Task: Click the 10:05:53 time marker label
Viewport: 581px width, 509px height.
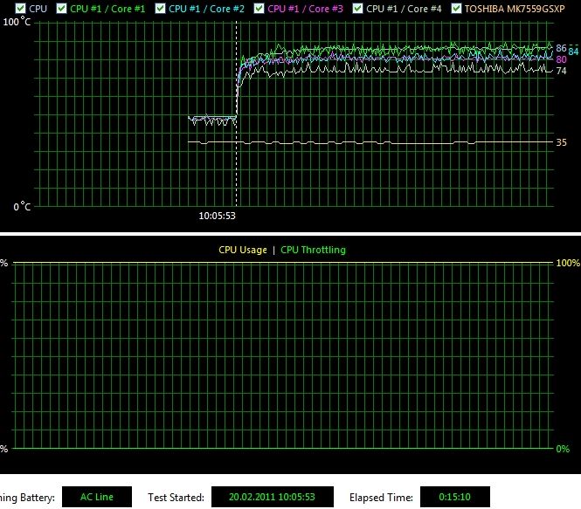Action: pos(218,215)
